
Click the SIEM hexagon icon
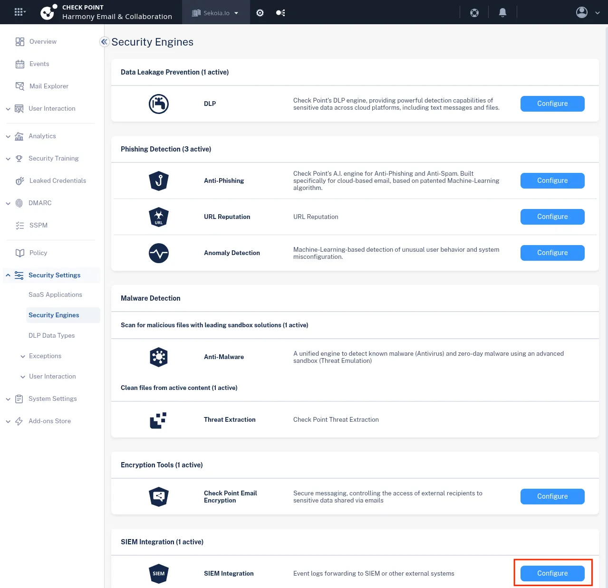tap(159, 573)
